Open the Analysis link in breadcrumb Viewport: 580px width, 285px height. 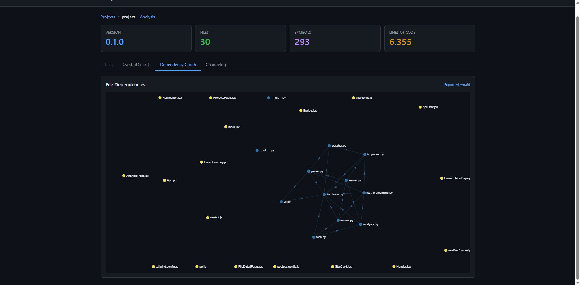tap(147, 17)
